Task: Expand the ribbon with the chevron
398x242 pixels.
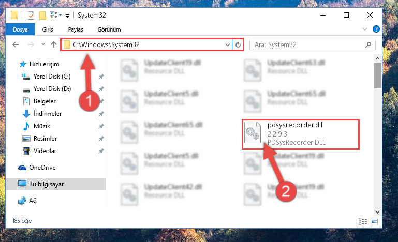Action: point(365,29)
